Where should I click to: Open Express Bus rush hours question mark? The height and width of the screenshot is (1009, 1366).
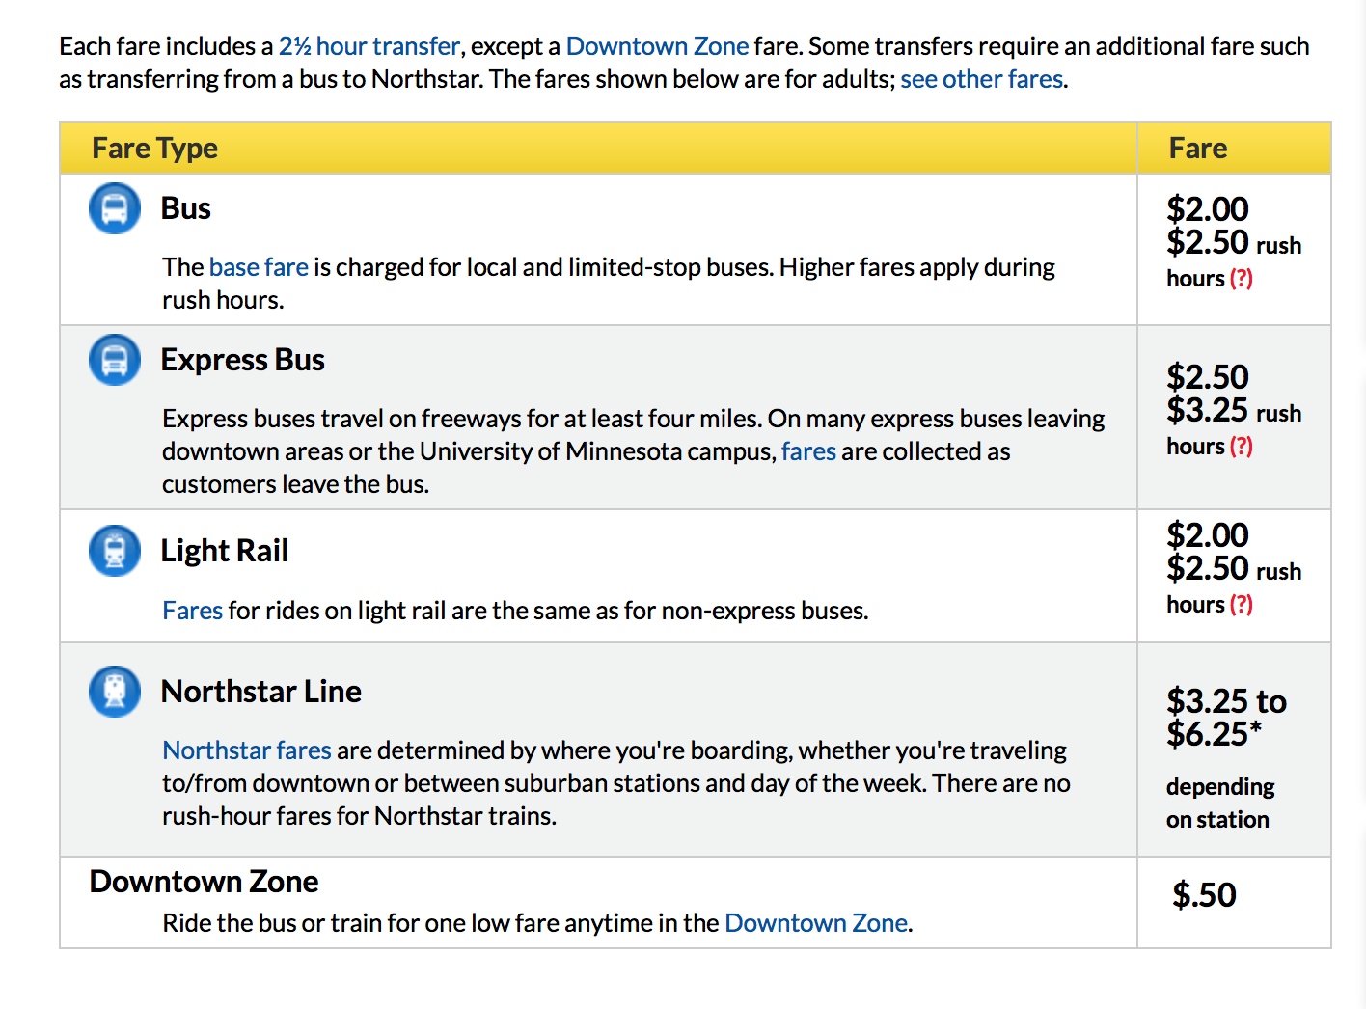(1242, 447)
